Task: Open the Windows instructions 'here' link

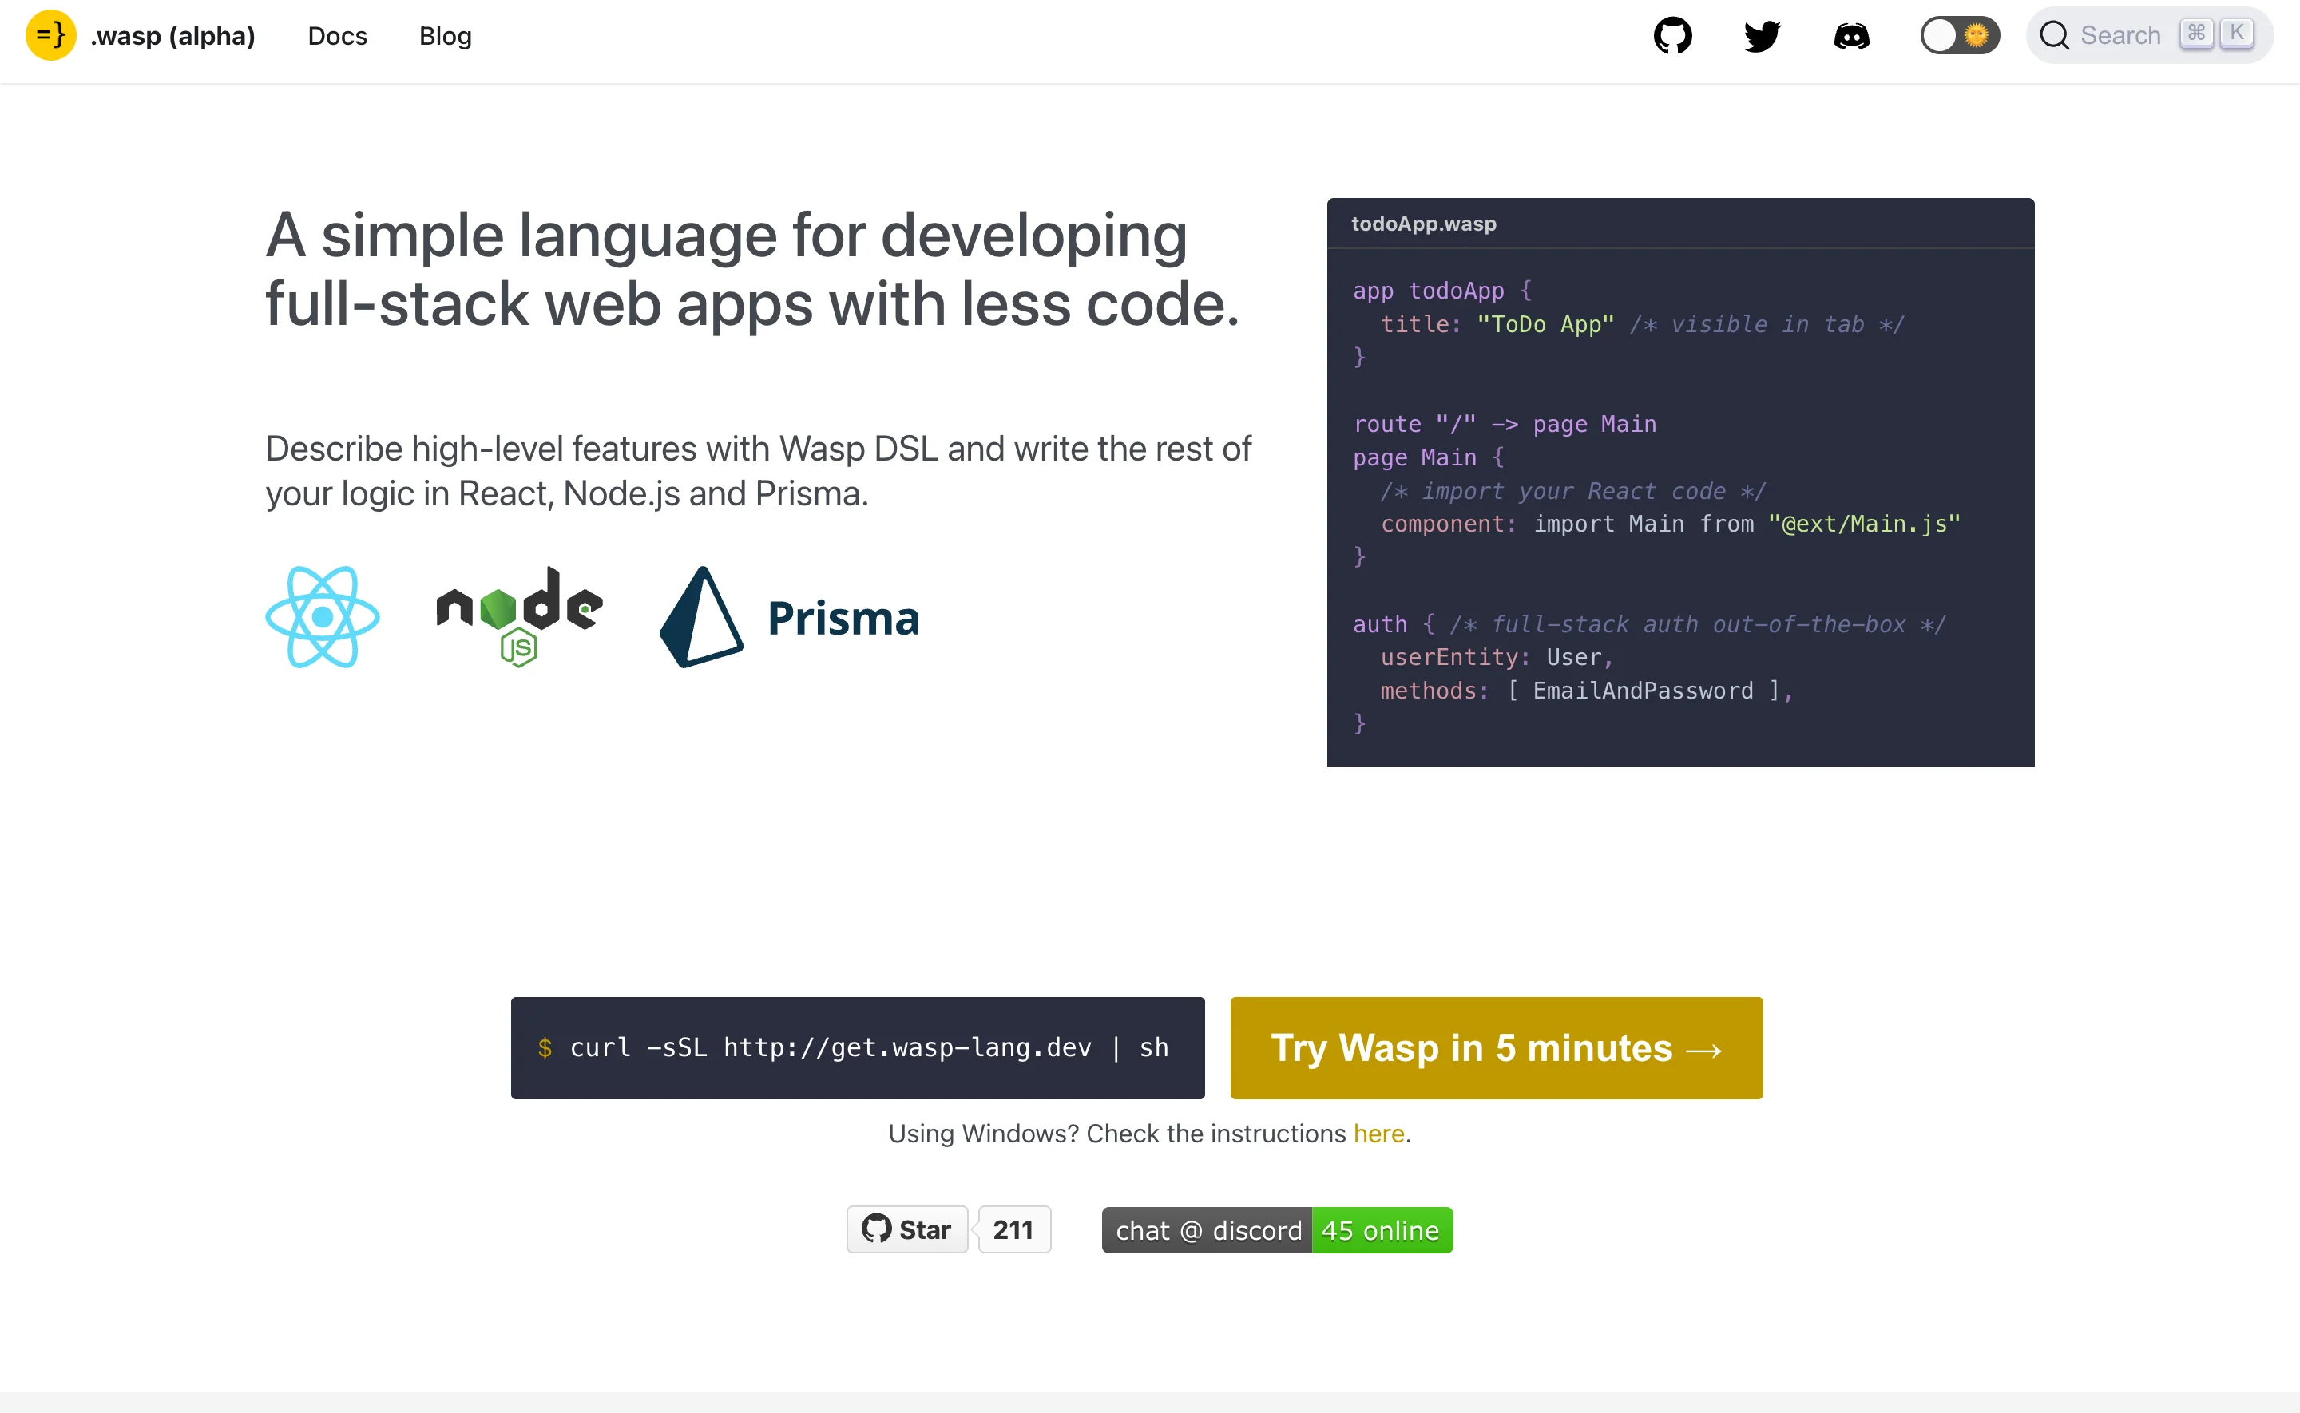Action: point(1378,1134)
